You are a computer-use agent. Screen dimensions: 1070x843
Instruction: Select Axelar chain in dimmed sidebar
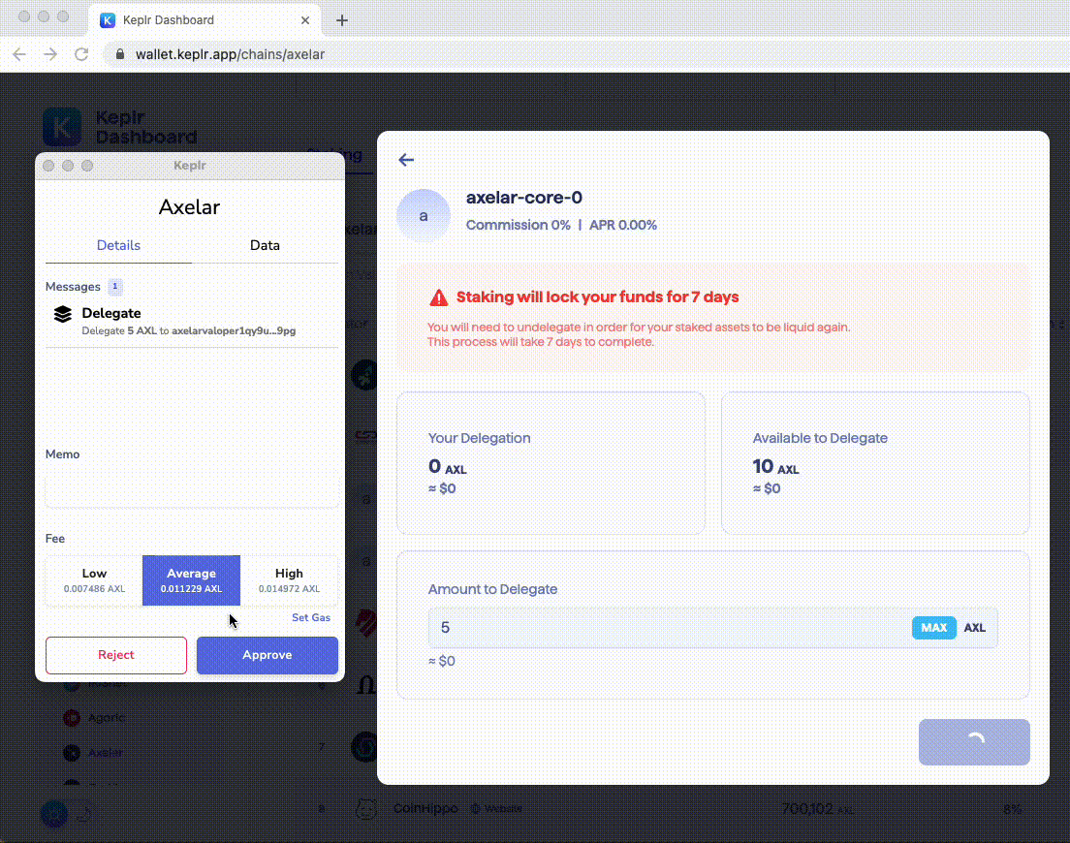point(105,752)
